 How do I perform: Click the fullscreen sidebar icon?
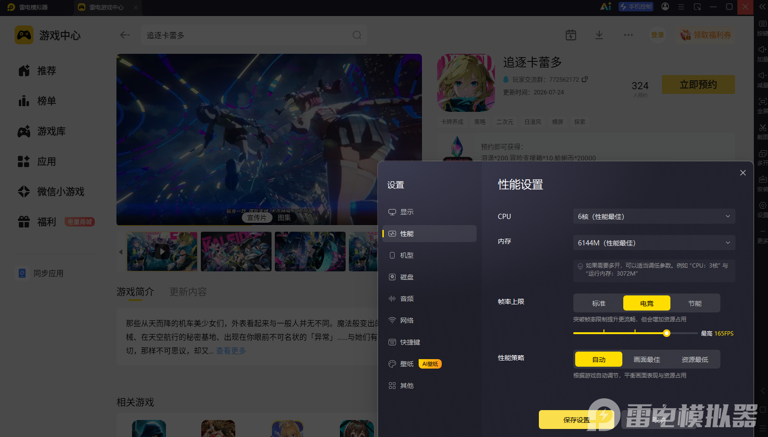[x=762, y=102]
